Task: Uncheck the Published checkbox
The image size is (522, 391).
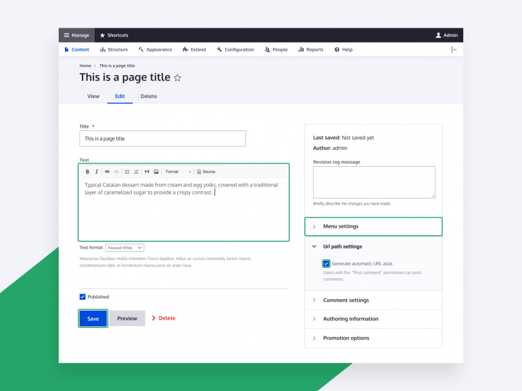Action: click(82, 296)
